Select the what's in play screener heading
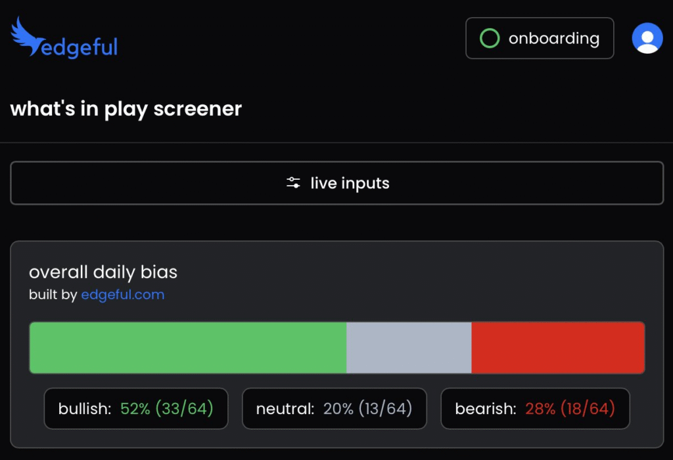Viewport: 673px width, 460px height. point(126,109)
